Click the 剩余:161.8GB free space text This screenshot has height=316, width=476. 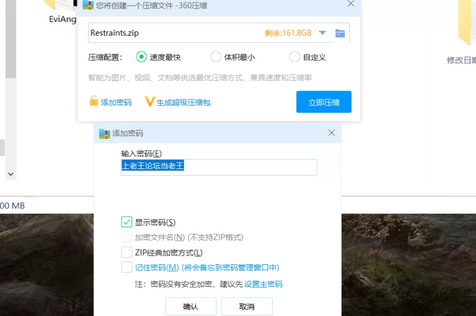click(288, 33)
